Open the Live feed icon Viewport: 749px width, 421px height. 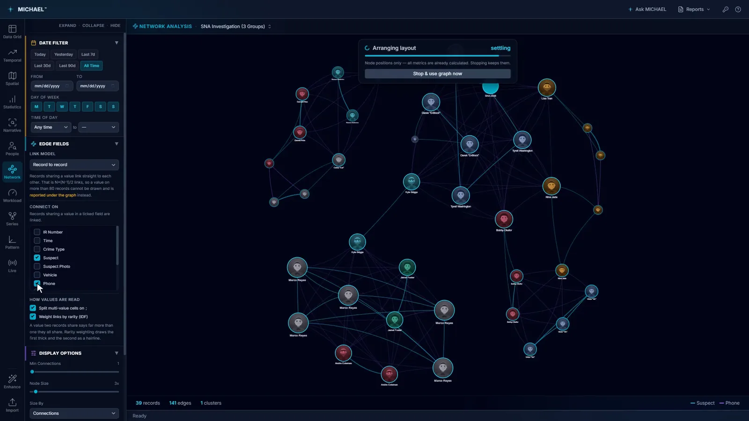[12, 263]
